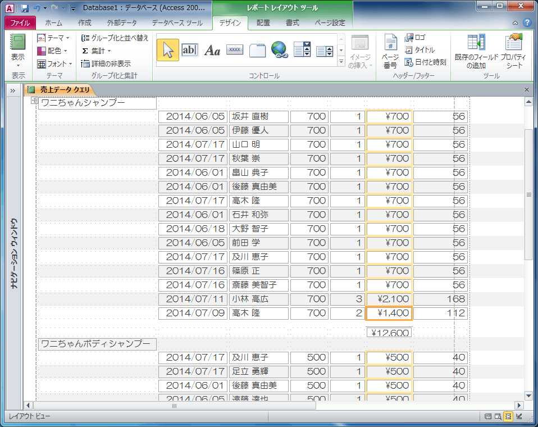Click layout selector icon beside ワニちゃんシャンプー
Image resolution: width=538 pixels, height=427 pixels.
pyautogui.click(x=34, y=100)
